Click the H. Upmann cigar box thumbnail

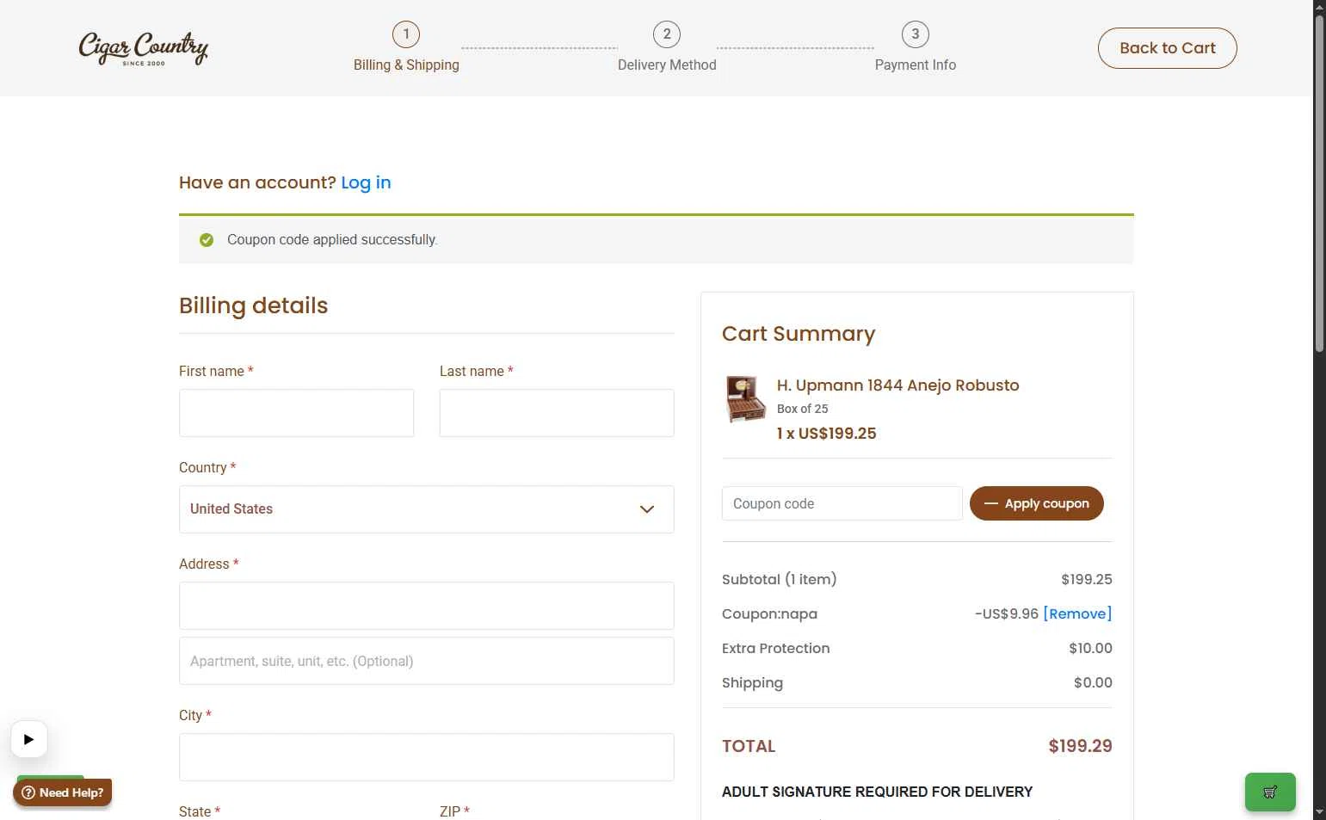[745, 399]
